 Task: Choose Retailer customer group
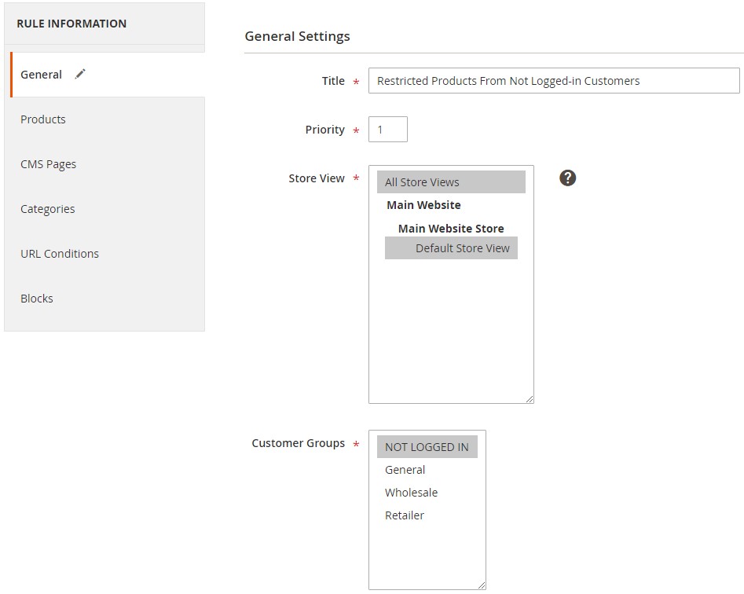pos(405,515)
